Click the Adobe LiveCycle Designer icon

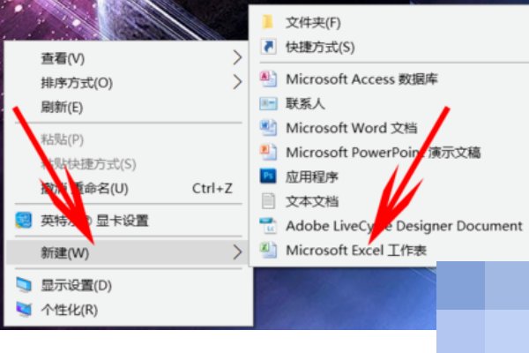point(268,226)
